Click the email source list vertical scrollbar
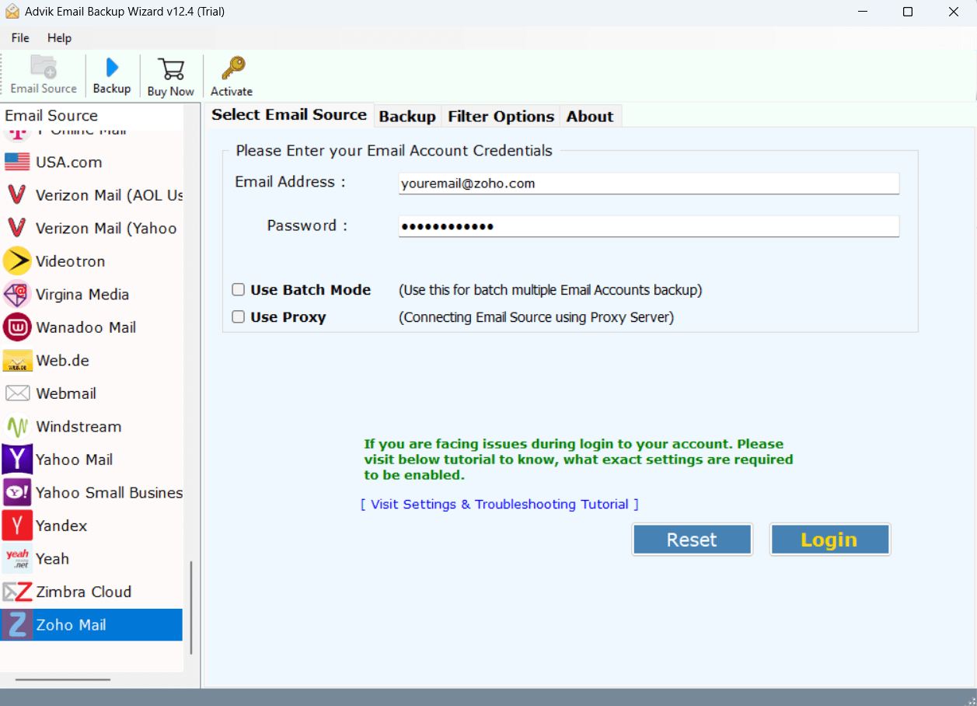 pos(191,608)
